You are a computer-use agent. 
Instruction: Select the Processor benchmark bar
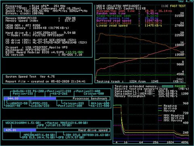tap(57, 99)
